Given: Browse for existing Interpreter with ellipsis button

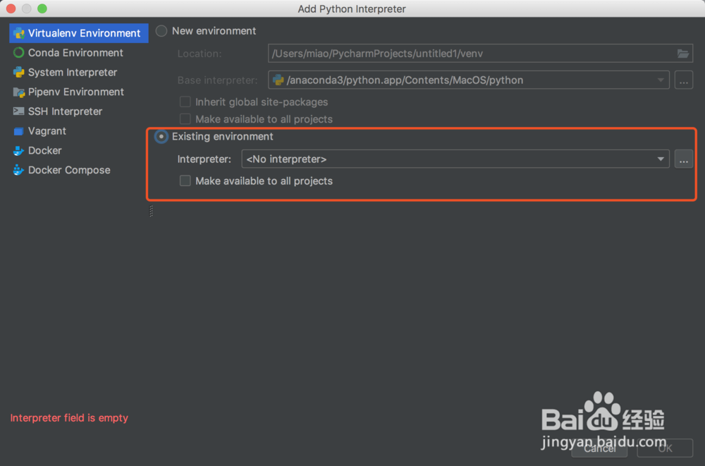Looking at the screenshot, I should [683, 159].
